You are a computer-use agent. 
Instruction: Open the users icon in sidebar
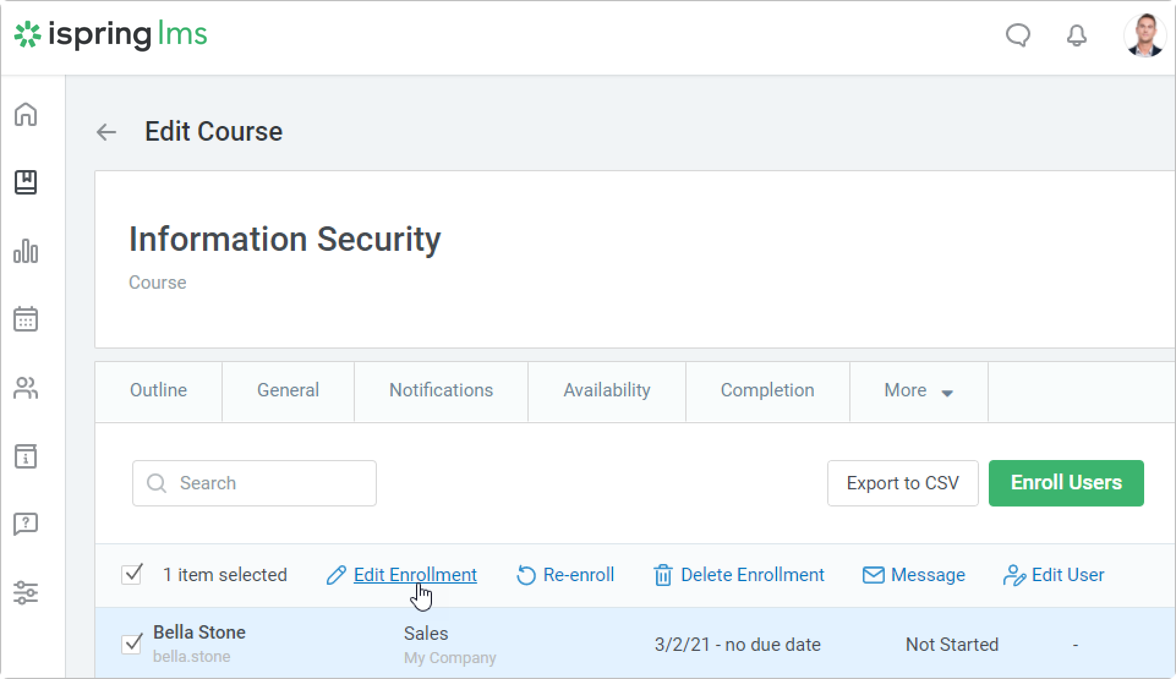[x=26, y=388]
